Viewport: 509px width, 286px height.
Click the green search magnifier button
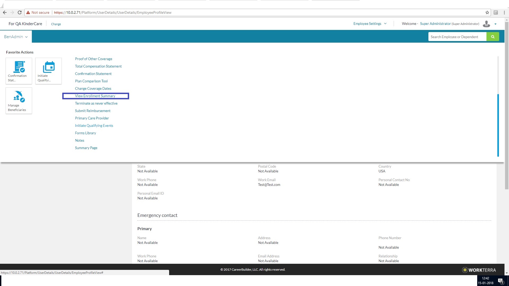[493, 37]
